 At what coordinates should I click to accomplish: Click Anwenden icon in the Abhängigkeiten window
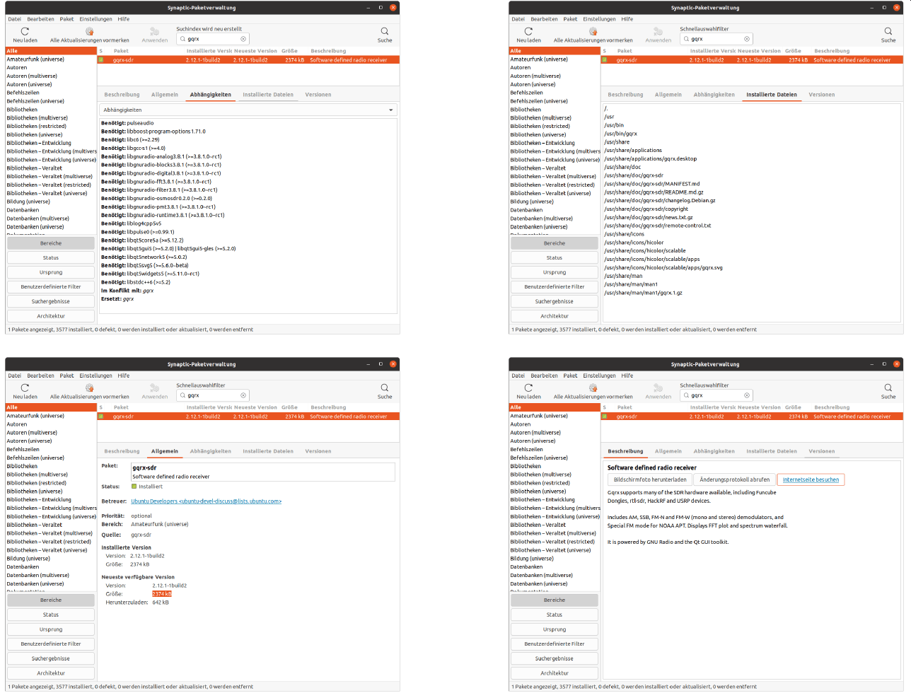point(155,31)
